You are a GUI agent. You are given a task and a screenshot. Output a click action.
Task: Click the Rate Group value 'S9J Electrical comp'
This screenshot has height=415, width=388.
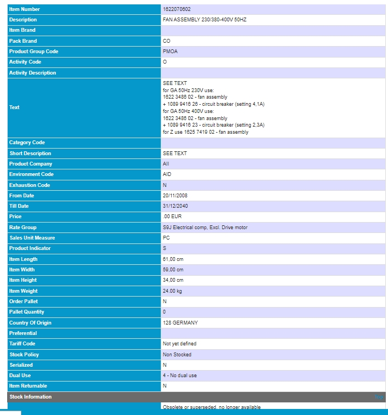[205, 228]
